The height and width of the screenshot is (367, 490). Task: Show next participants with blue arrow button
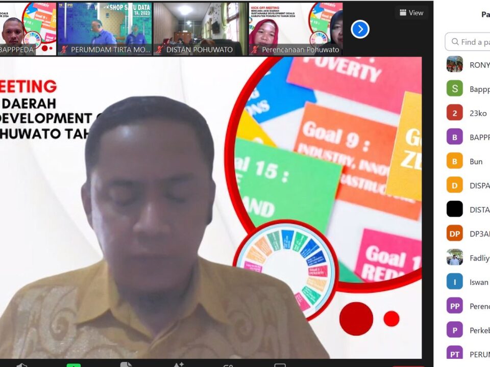click(360, 29)
